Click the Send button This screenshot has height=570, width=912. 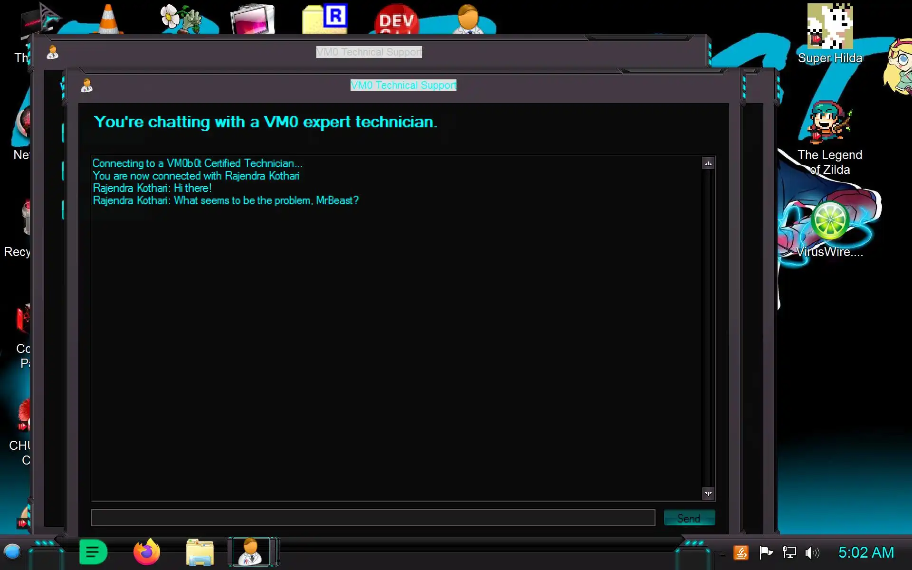pos(689,518)
